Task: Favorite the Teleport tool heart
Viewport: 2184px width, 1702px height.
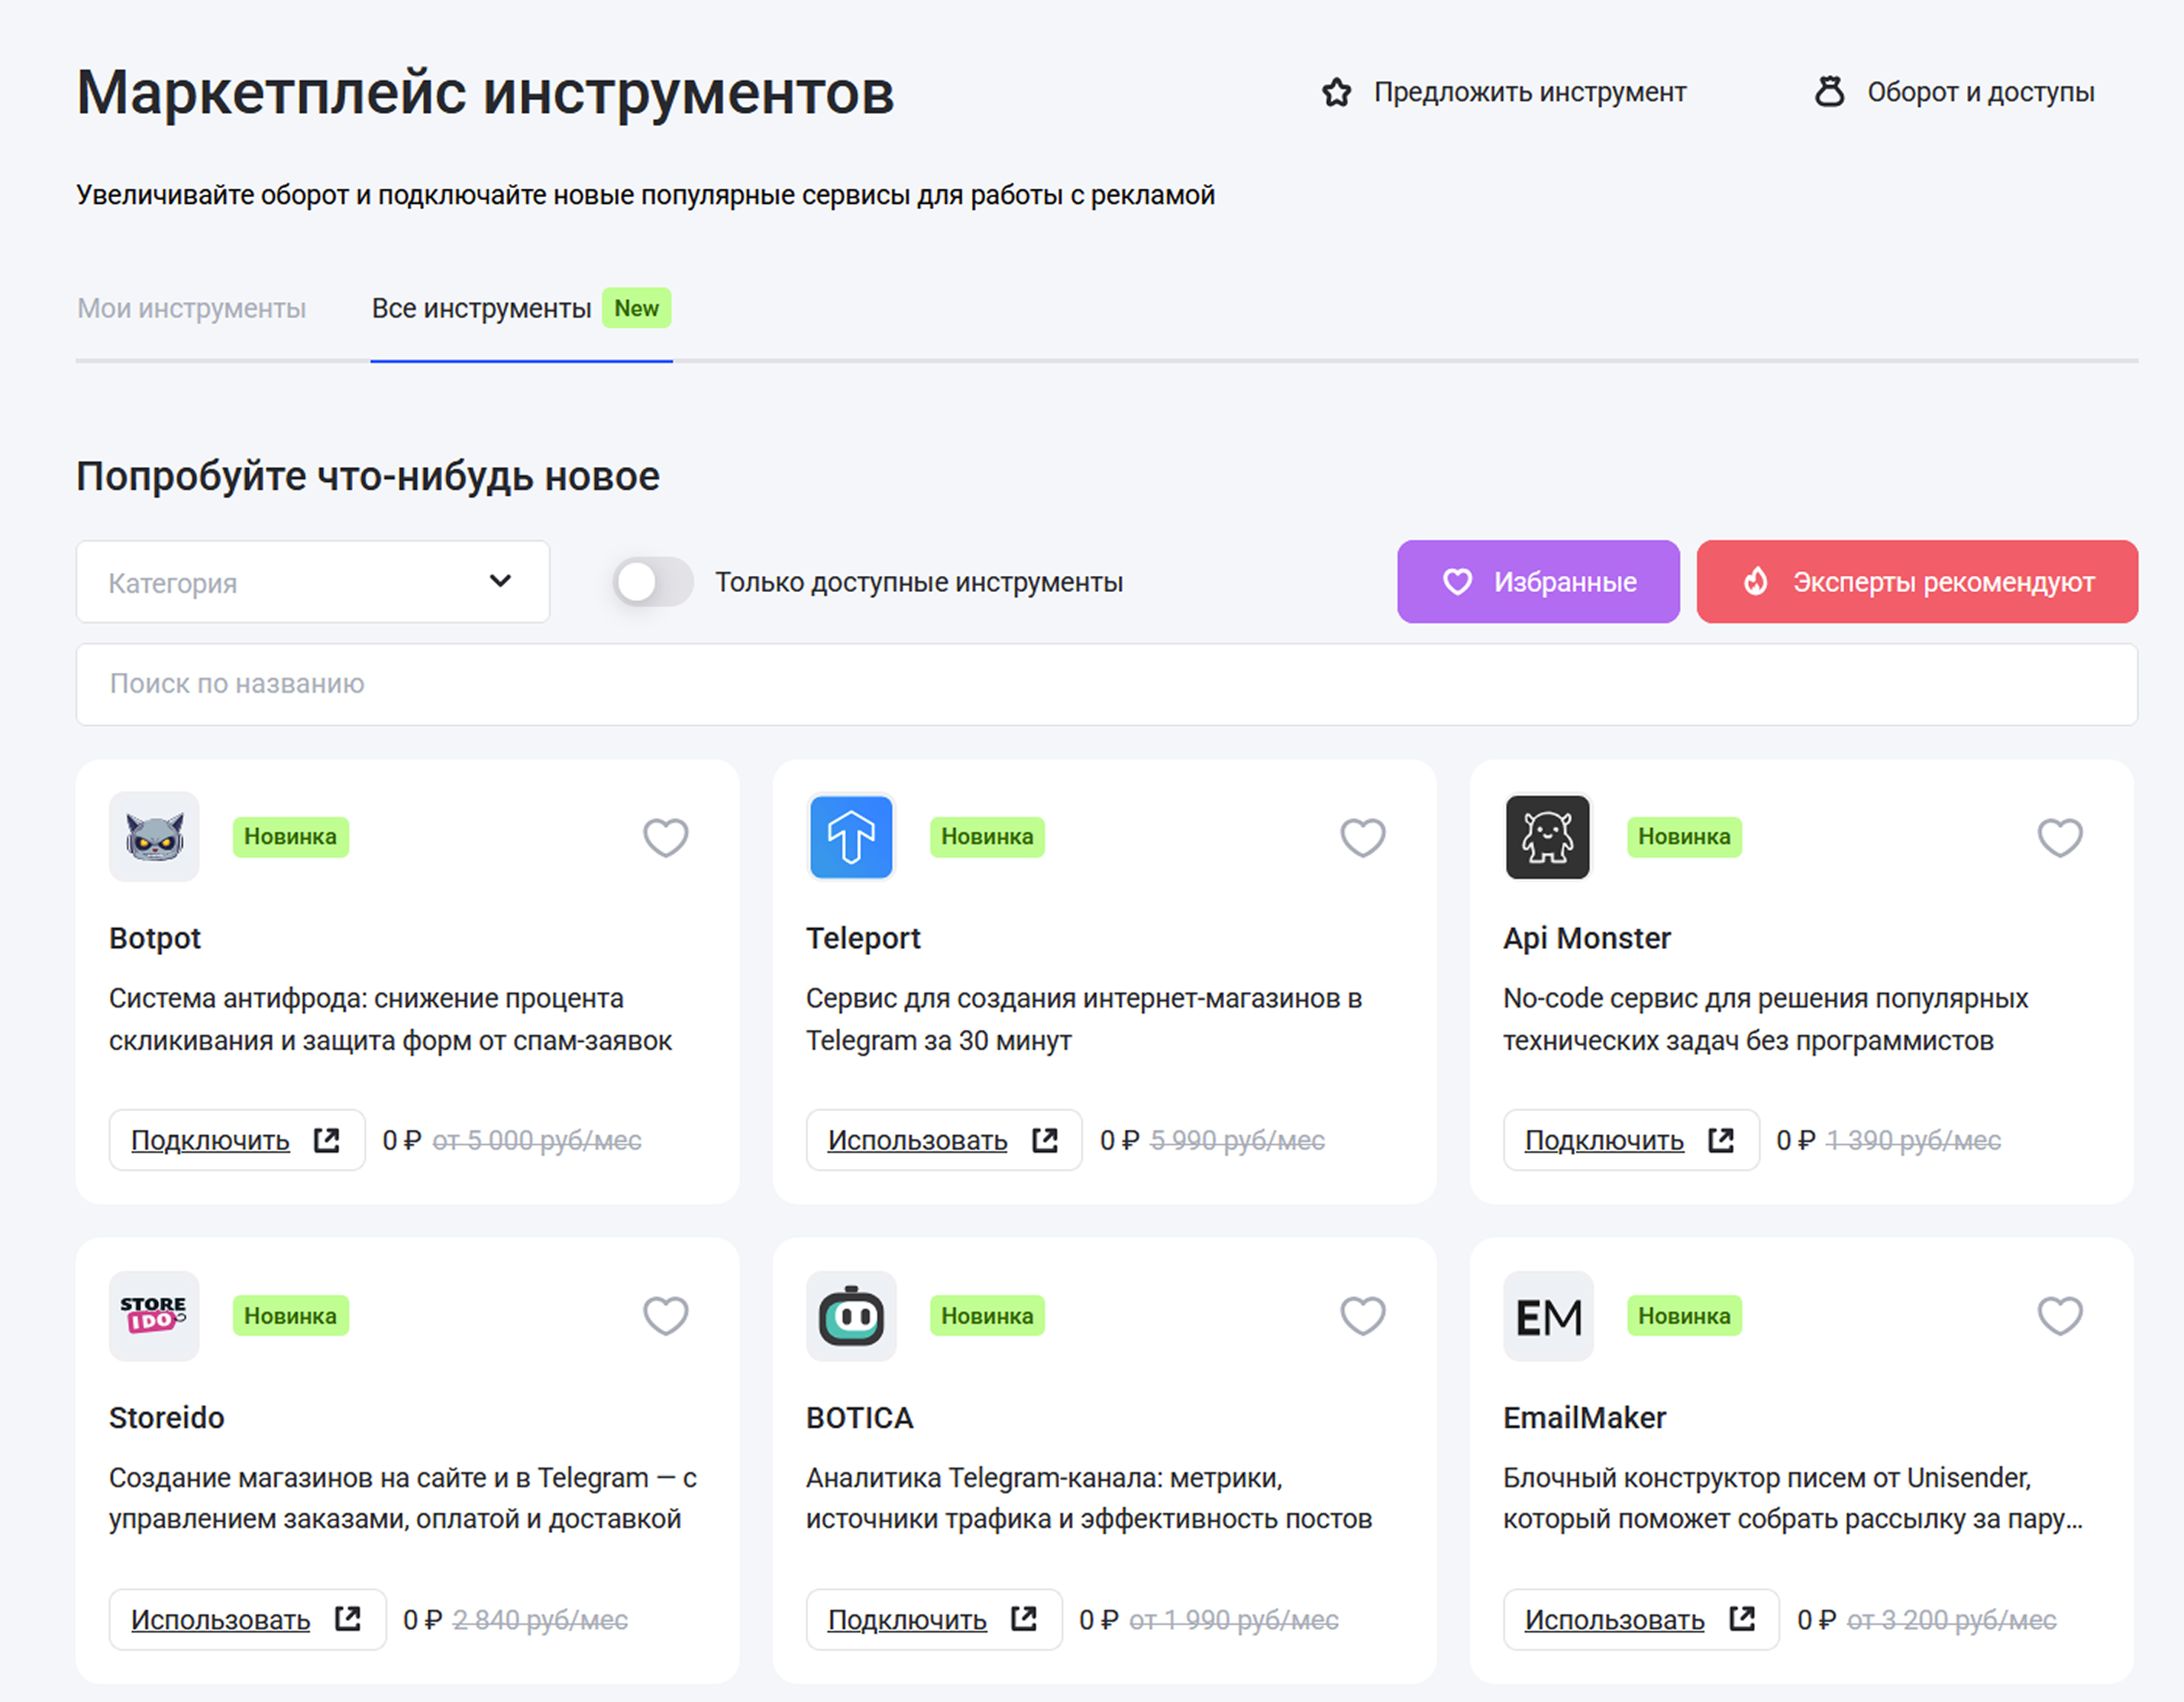Action: 1362,837
